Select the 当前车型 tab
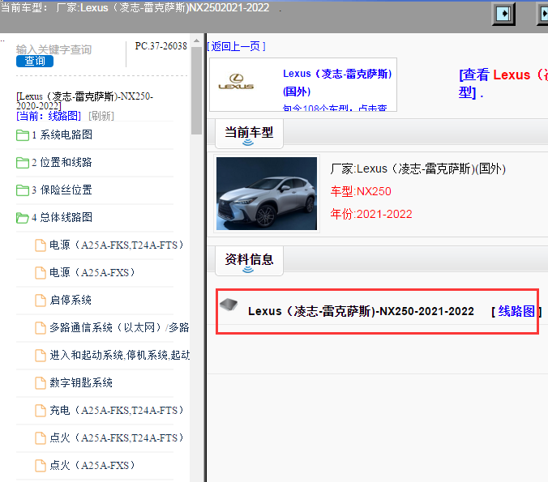548x482 pixels. coord(249,134)
